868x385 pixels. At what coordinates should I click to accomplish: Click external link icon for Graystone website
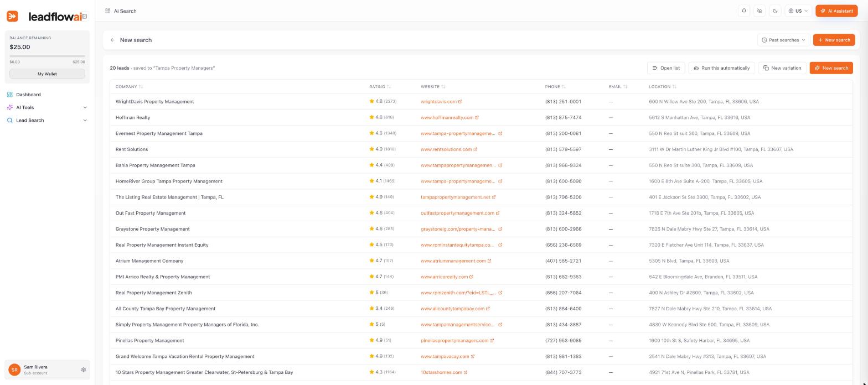pos(500,229)
